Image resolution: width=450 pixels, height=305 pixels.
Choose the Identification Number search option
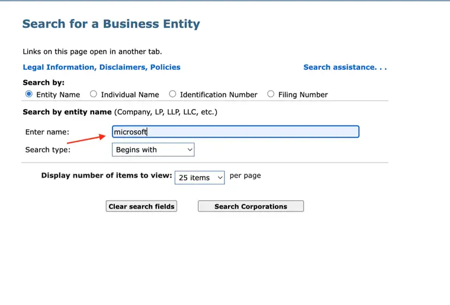point(172,94)
